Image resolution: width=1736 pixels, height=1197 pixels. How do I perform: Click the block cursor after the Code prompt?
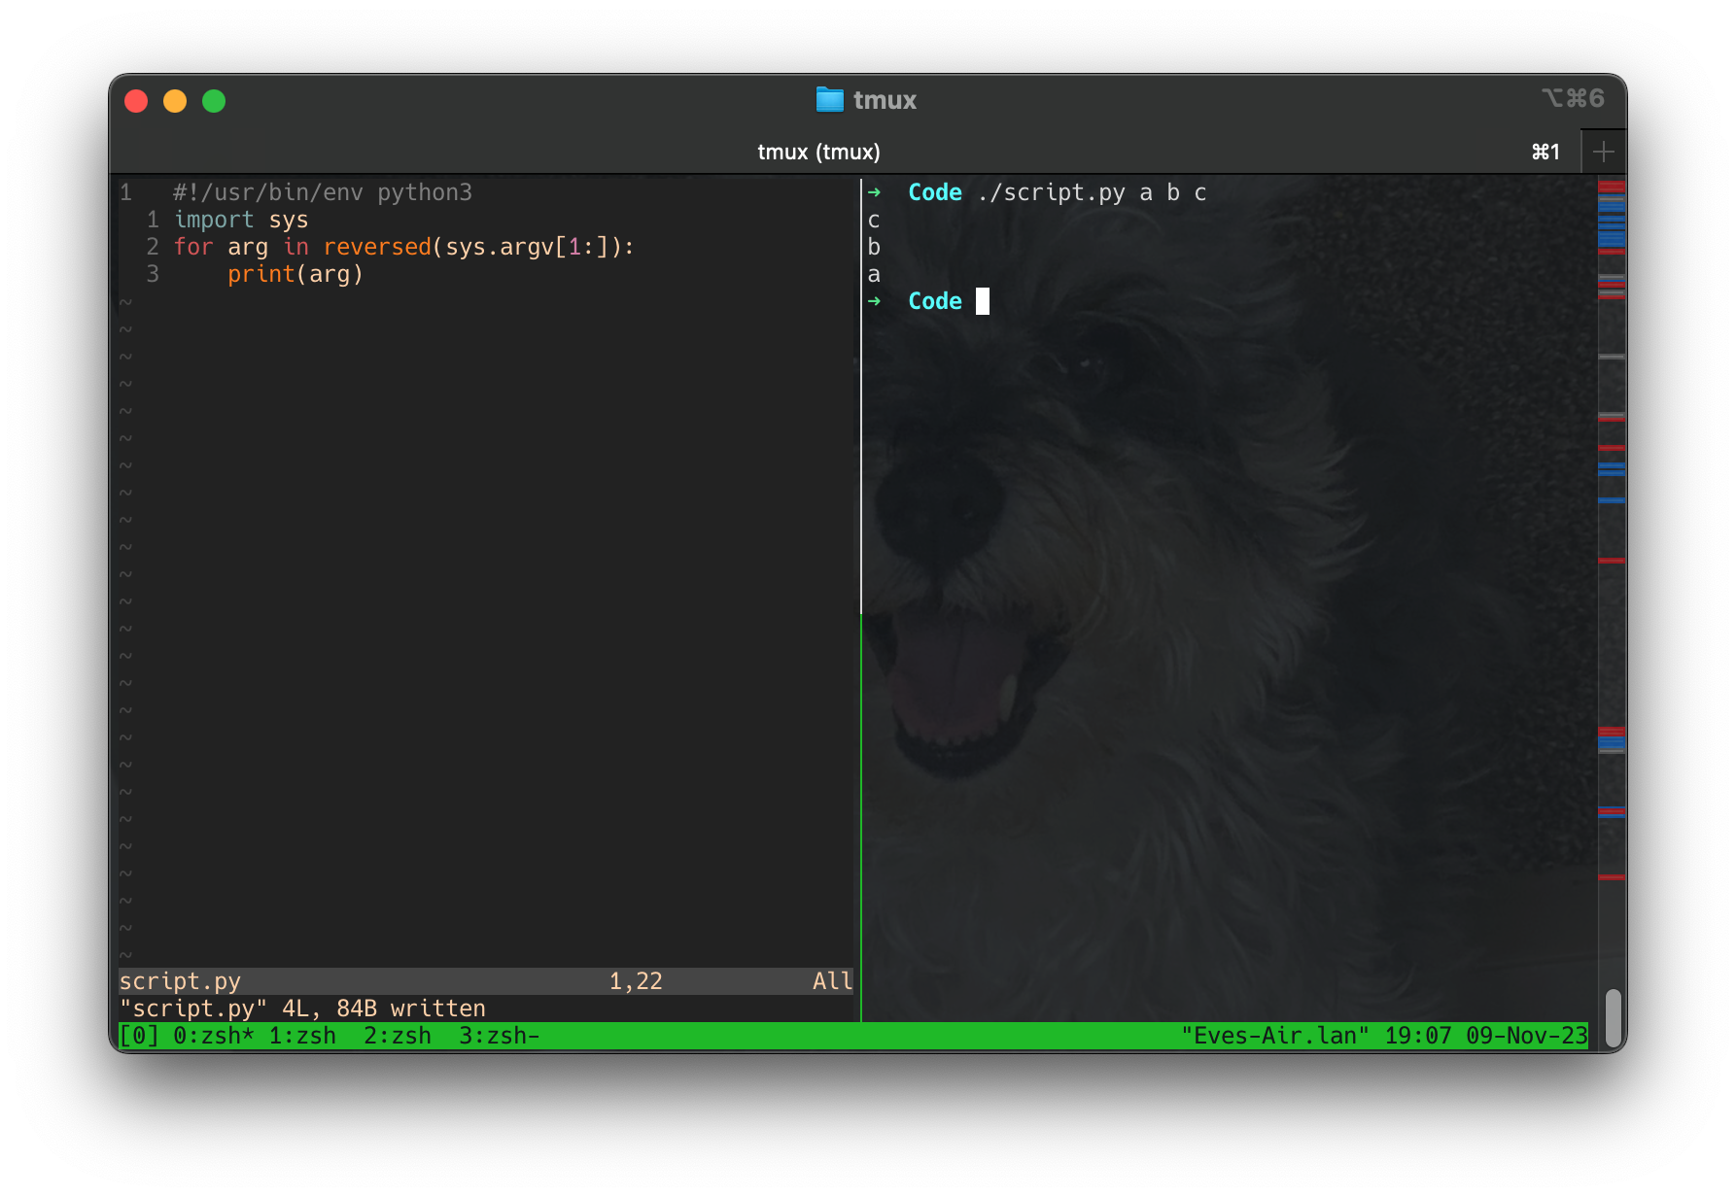pos(981,301)
